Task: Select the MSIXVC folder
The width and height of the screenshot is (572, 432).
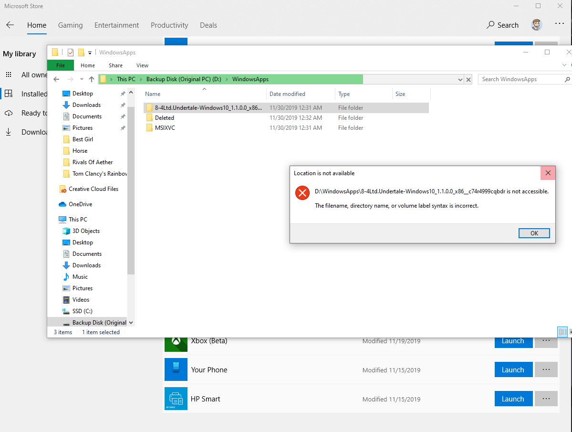Action: pyautogui.click(x=165, y=128)
